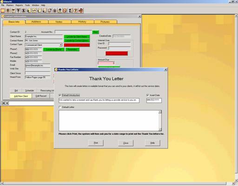Click the Phone1 field
The height and width of the screenshot is (186, 238).
(33, 49)
